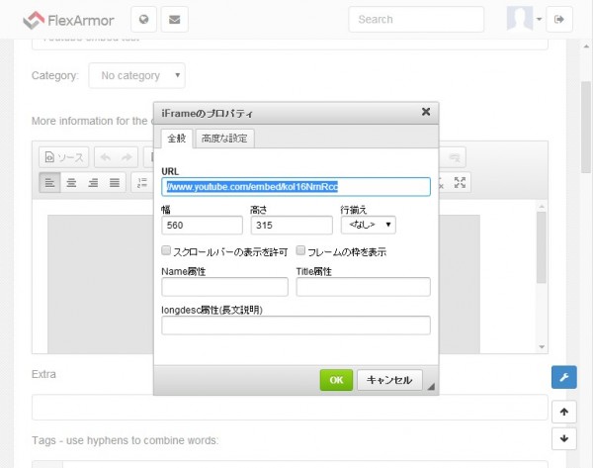Click the logout icon in the top right

click(x=559, y=19)
